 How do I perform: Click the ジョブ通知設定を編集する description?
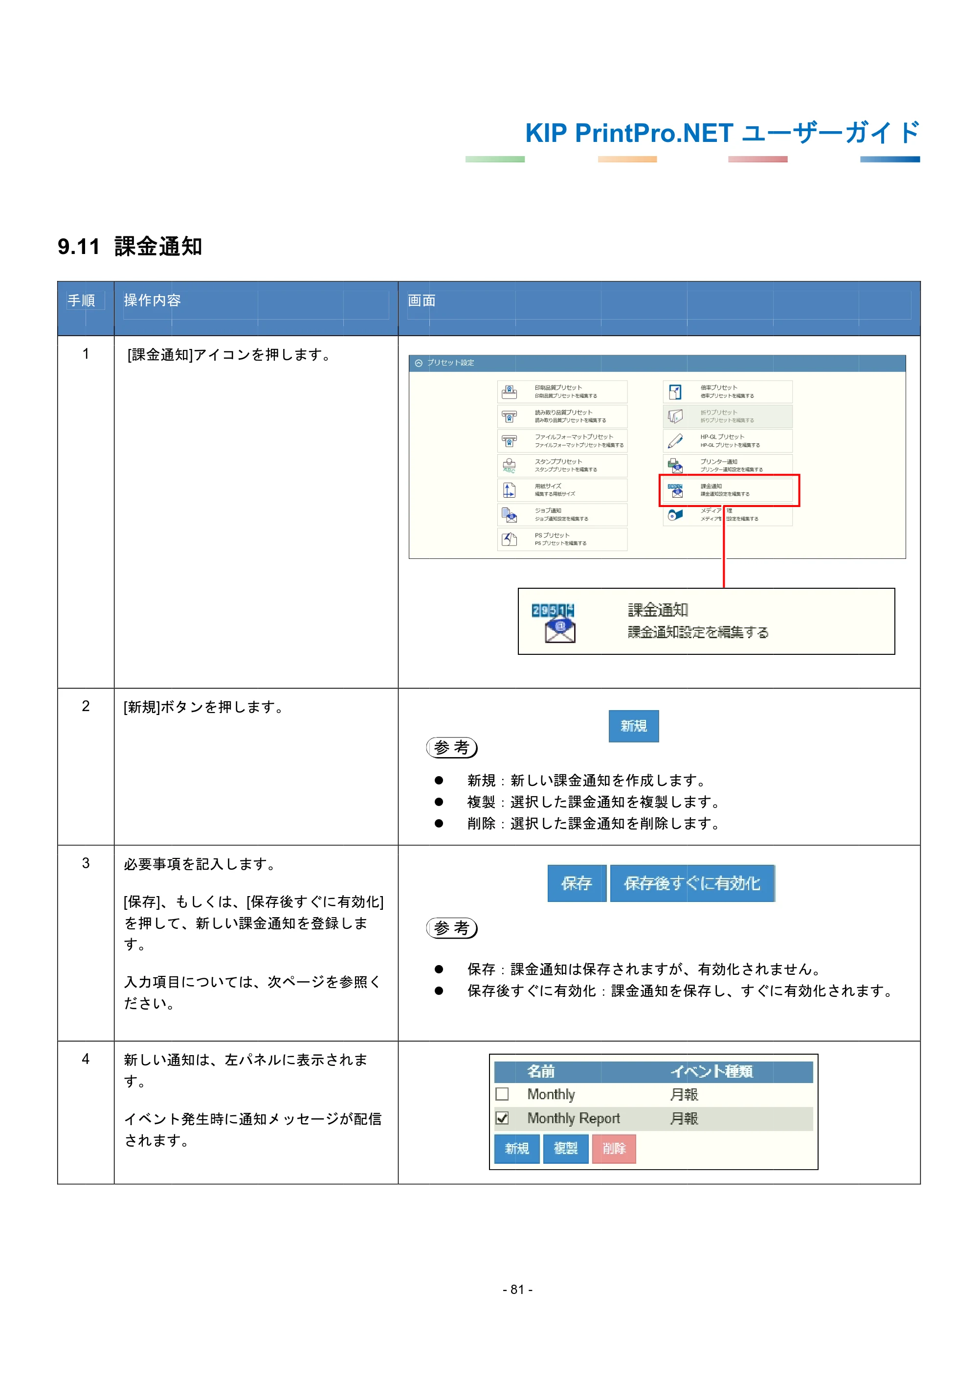tap(561, 519)
